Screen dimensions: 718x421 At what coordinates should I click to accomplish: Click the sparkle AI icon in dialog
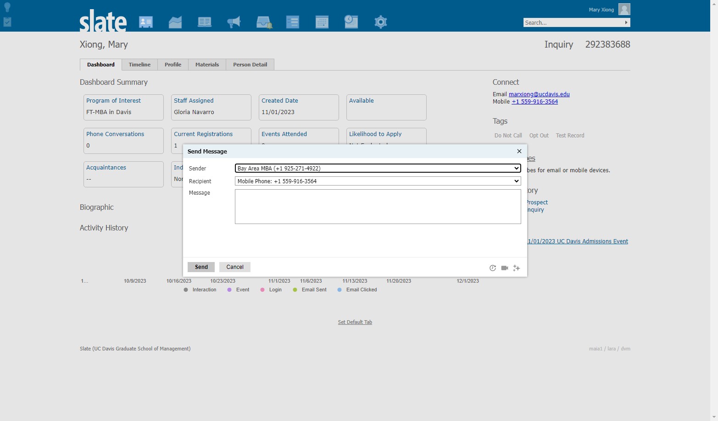tap(517, 268)
